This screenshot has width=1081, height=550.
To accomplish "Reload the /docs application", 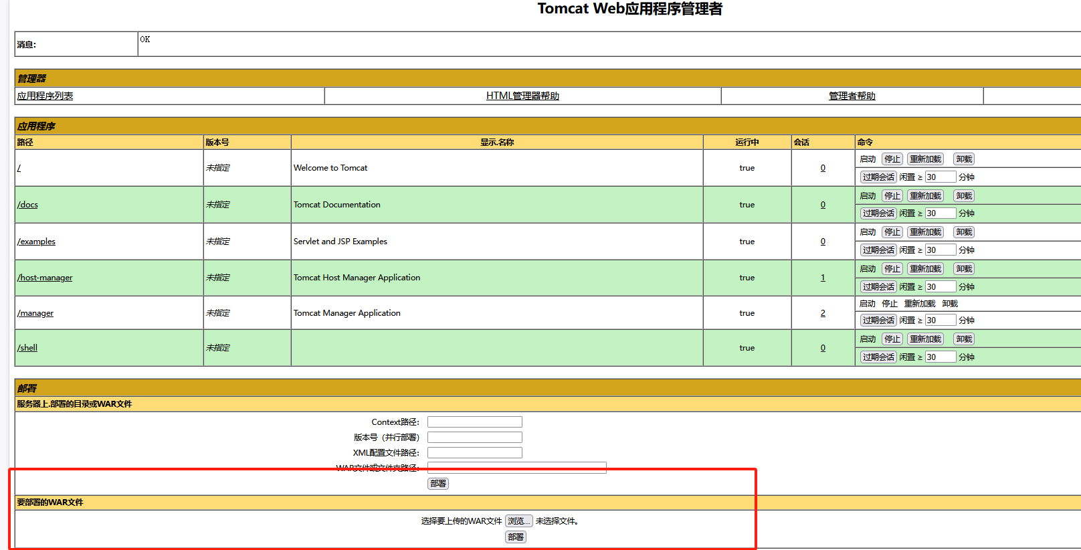I will click(926, 196).
